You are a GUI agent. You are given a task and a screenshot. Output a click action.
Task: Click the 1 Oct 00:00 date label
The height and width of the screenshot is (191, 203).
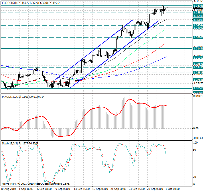pyautogui.click(x=173, y=189)
